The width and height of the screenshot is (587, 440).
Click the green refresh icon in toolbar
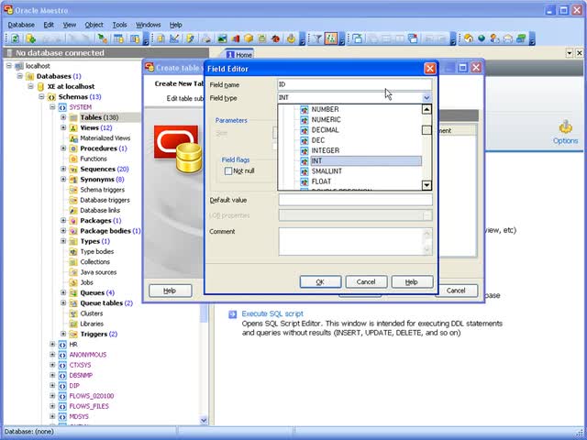point(15,38)
